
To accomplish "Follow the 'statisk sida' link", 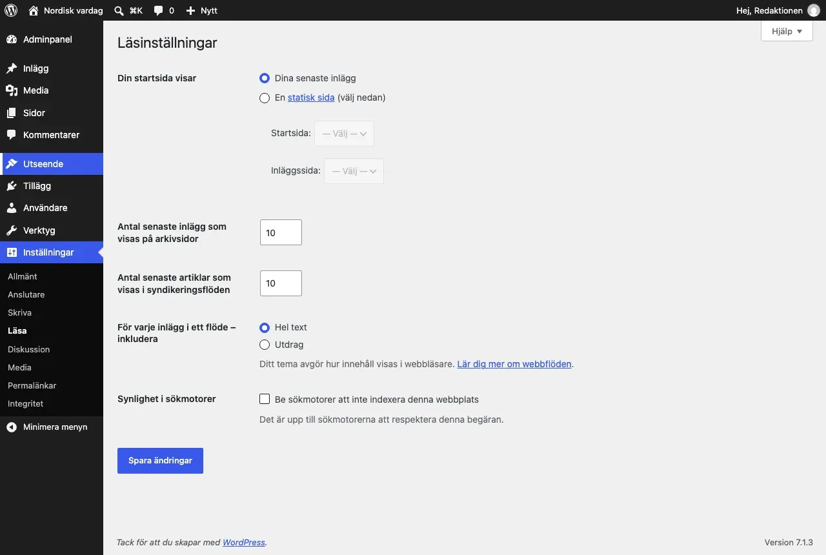I will (311, 97).
